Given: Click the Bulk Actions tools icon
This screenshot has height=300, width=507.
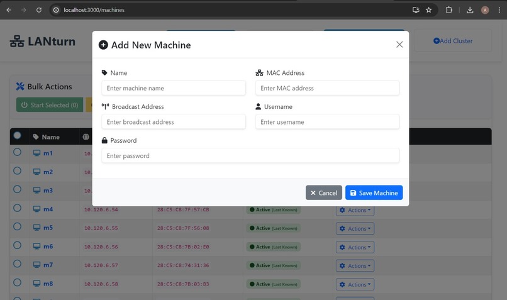Looking at the screenshot, I should (20, 86).
